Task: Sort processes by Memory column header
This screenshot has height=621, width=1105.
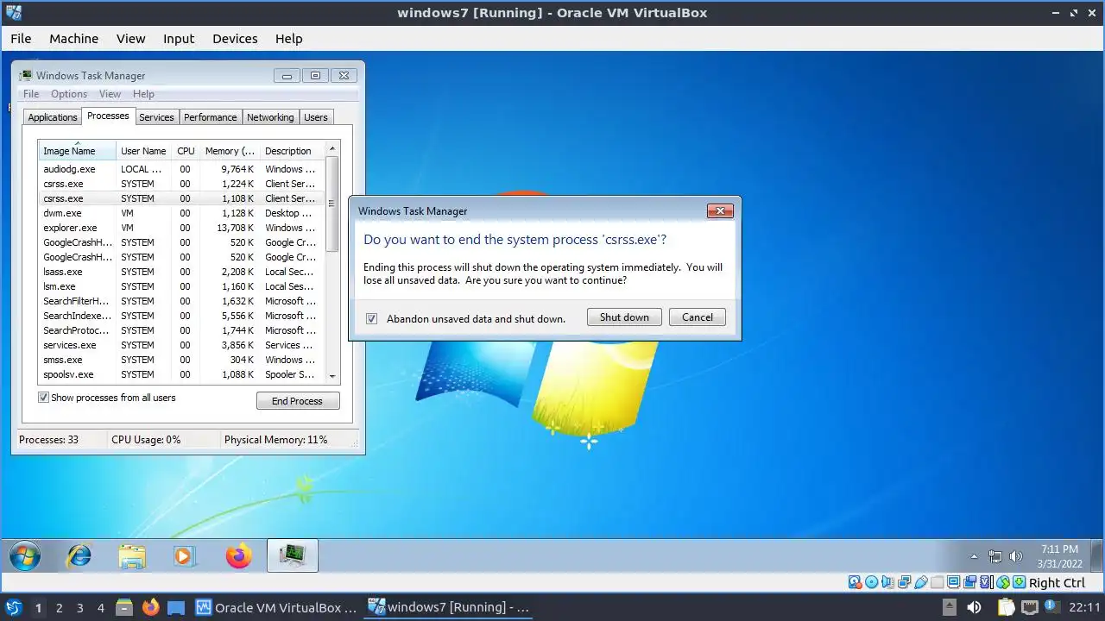Action: (x=230, y=150)
